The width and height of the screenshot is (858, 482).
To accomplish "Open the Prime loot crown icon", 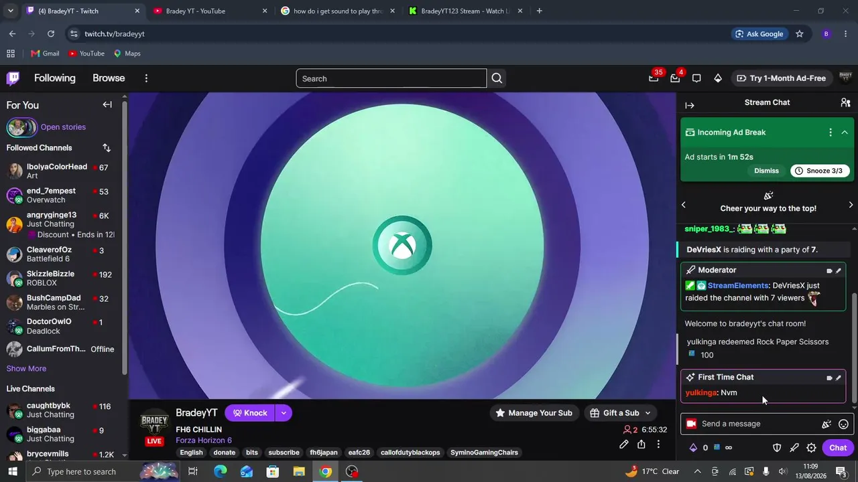I will pos(654,78).
